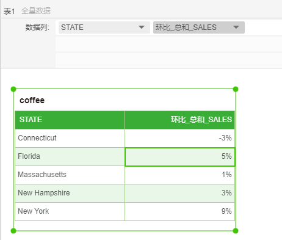Click the highlighted 5% value cell
The height and width of the screenshot is (240, 282).
pyautogui.click(x=180, y=157)
